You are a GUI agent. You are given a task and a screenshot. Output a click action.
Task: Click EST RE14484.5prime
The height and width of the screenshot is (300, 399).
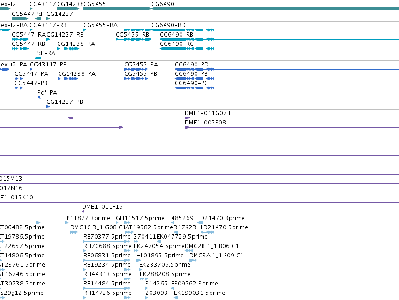coord(107,284)
